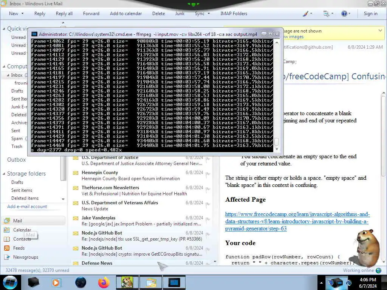387x290 pixels.
Task: Click the orange Feeds RSS icon
Action: coord(7,248)
